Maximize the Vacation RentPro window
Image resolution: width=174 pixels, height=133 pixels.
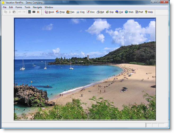[x=158, y=2]
